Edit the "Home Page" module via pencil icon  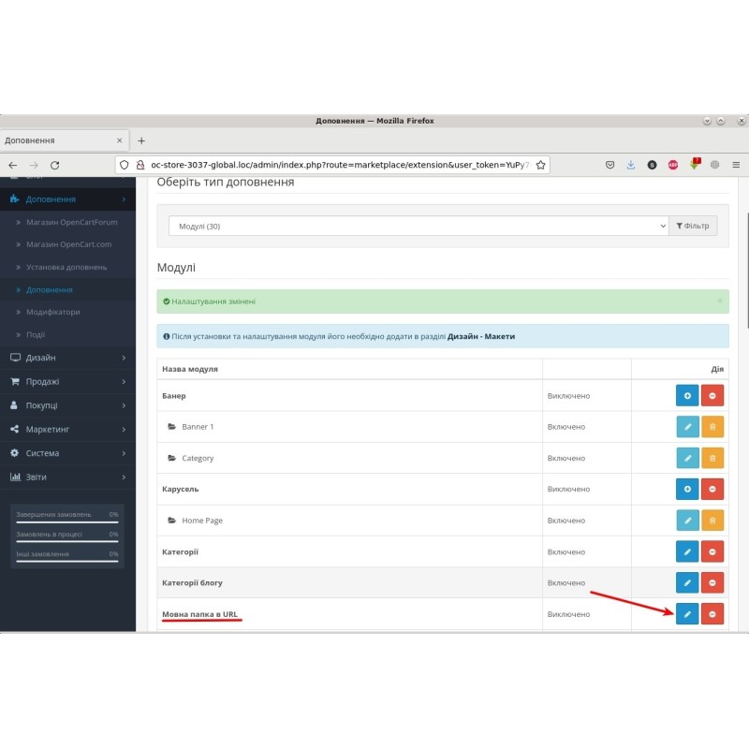coord(686,520)
